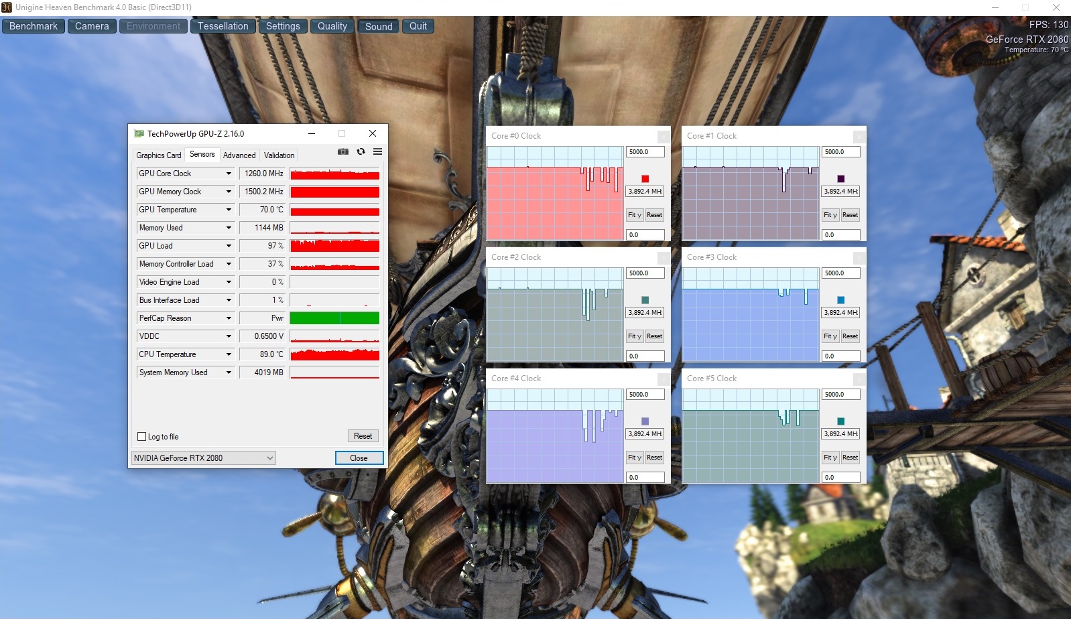Expand the Memory Controller Load dropdown
The image size is (1071, 619).
click(229, 264)
